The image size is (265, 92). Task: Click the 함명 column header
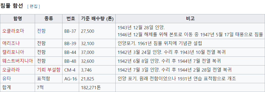click(18, 19)
